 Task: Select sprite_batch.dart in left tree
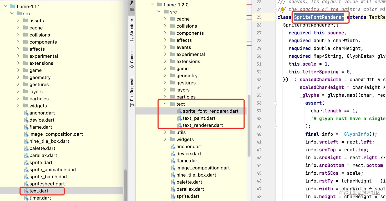(x=49, y=177)
